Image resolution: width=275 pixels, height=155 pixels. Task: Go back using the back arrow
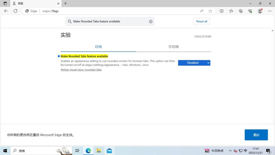(x=6, y=11)
